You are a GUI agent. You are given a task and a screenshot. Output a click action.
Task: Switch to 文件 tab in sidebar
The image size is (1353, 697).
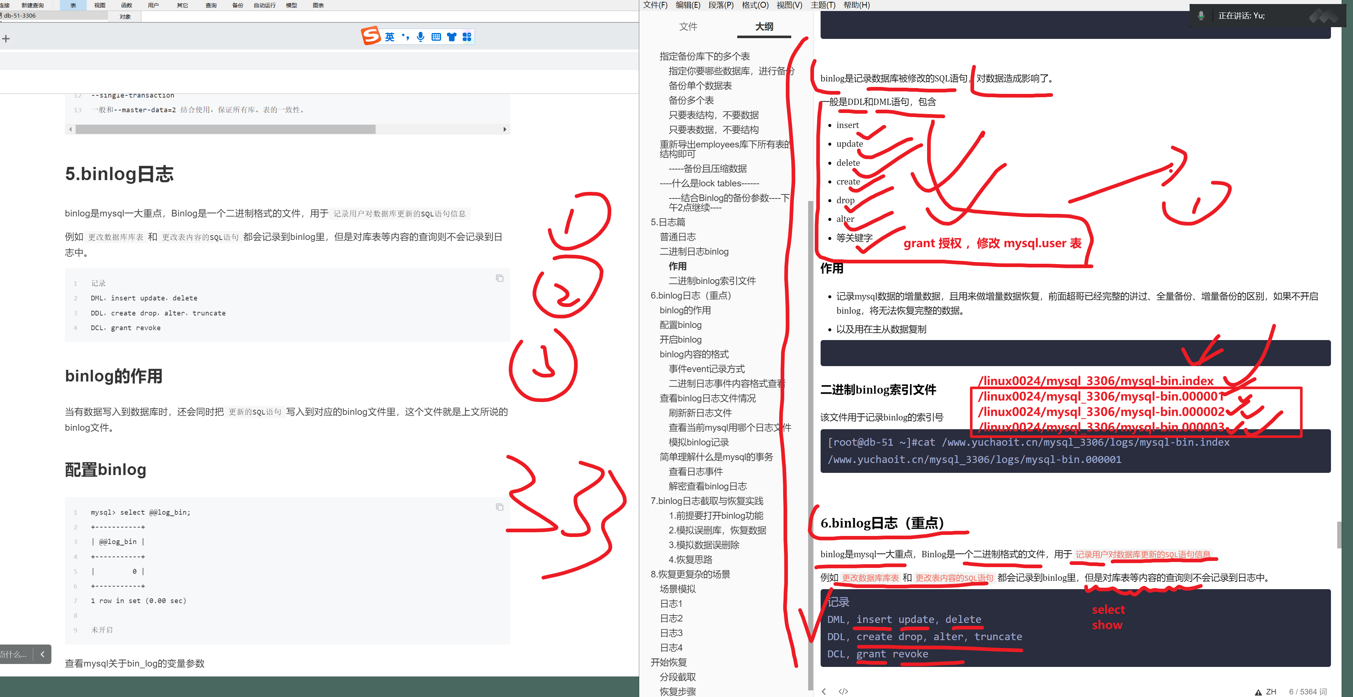point(688,27)
